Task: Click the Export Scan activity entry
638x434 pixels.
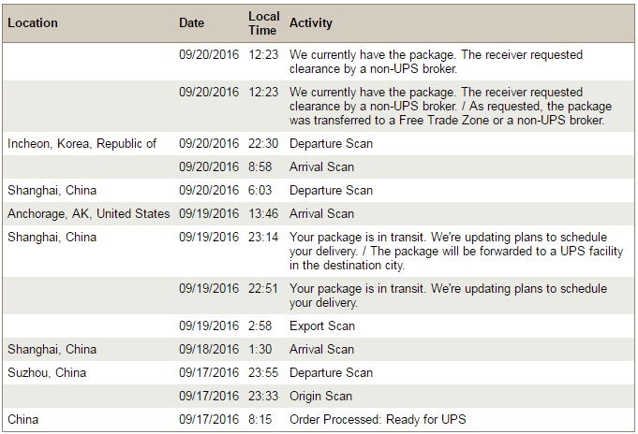Action: (x=322, y=326)
